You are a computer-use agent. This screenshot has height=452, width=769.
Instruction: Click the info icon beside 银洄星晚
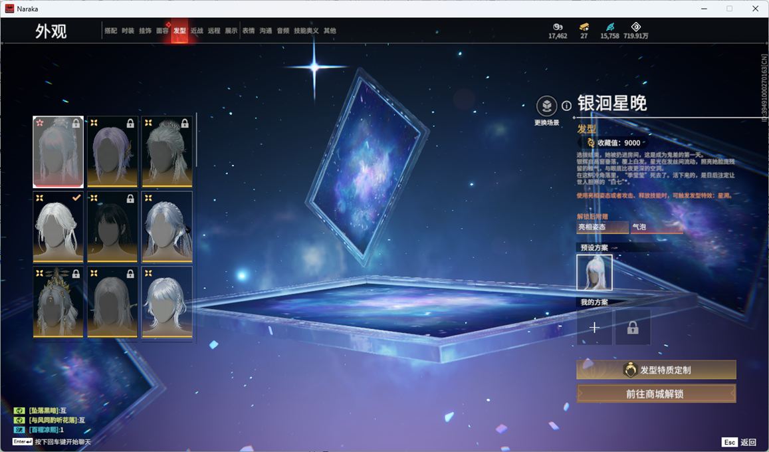tap(566, 106)
